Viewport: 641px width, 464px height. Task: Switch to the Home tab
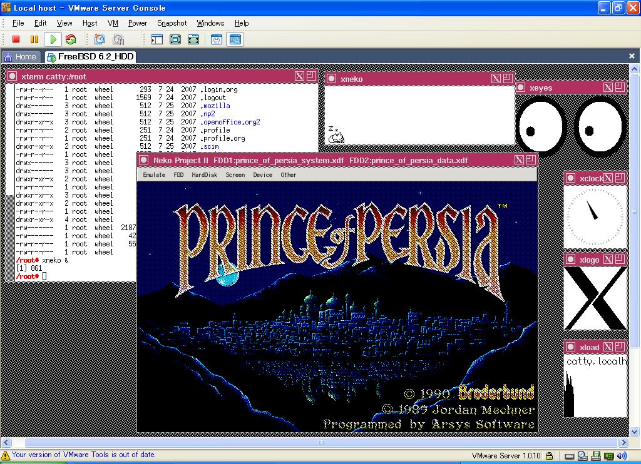(x=20, y=57)
